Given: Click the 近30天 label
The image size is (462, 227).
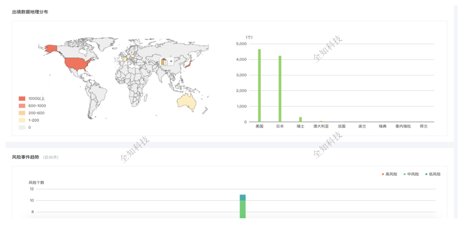Looking at the screenshot, I should click(x=51, y=158).
